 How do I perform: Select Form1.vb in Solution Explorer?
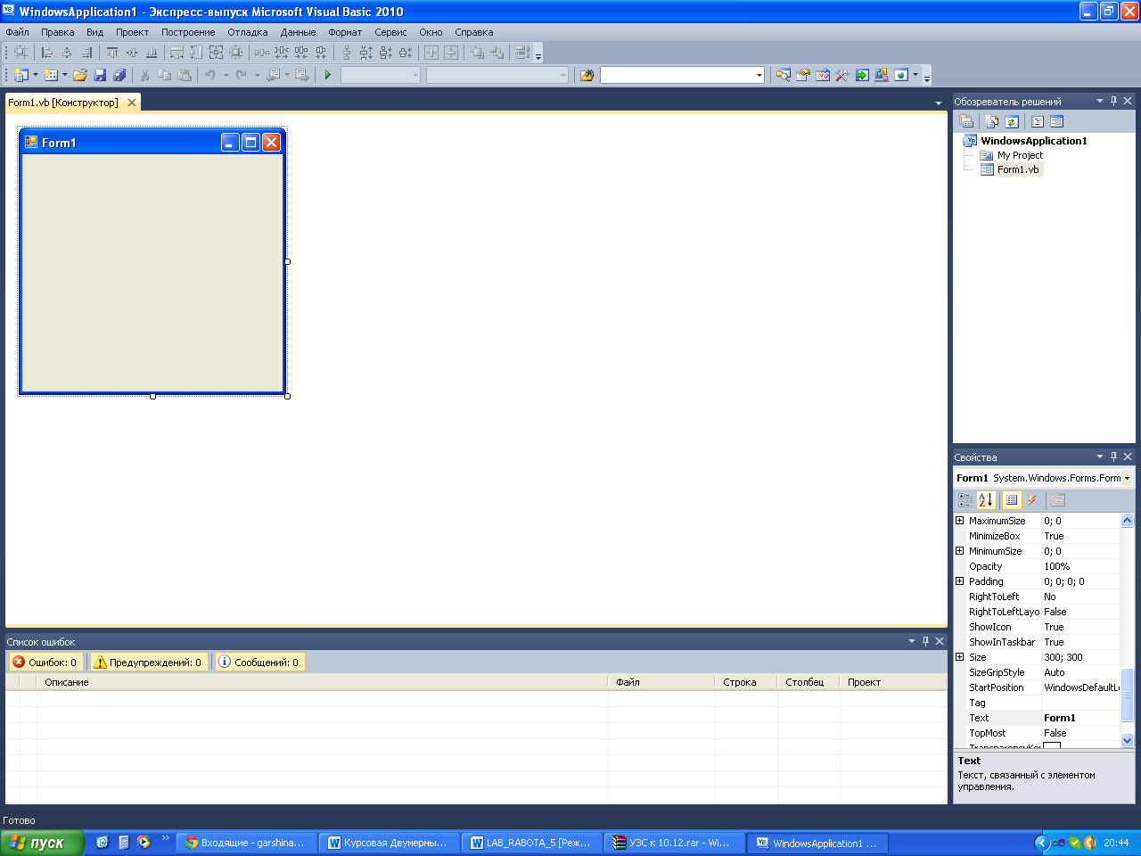(x=1018, y=169)
